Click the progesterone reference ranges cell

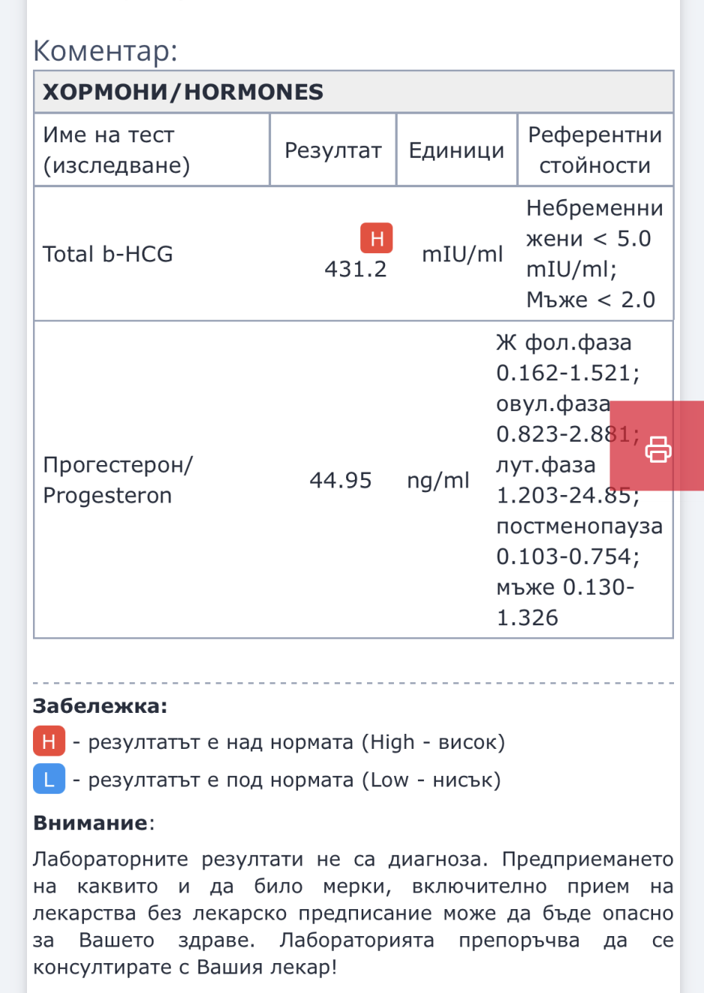(x=579, y=480)
